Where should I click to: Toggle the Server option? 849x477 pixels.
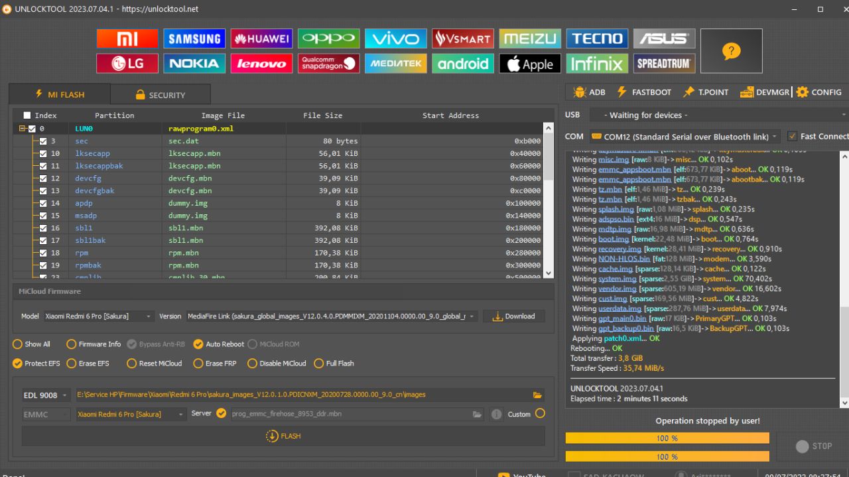[x=222, y=413]
